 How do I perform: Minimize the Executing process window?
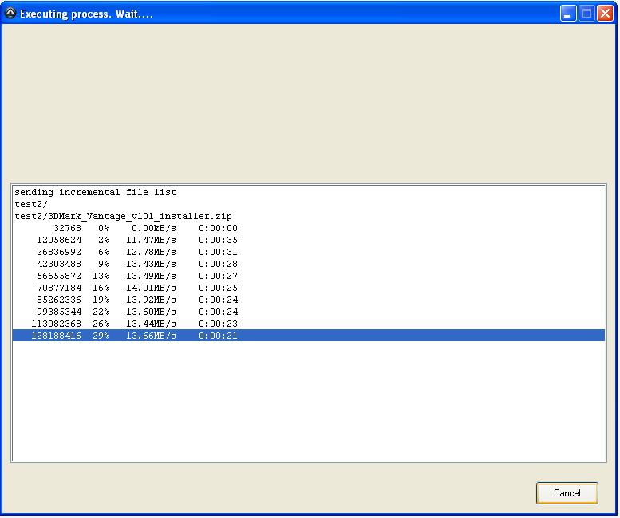(x=568, y=14)
